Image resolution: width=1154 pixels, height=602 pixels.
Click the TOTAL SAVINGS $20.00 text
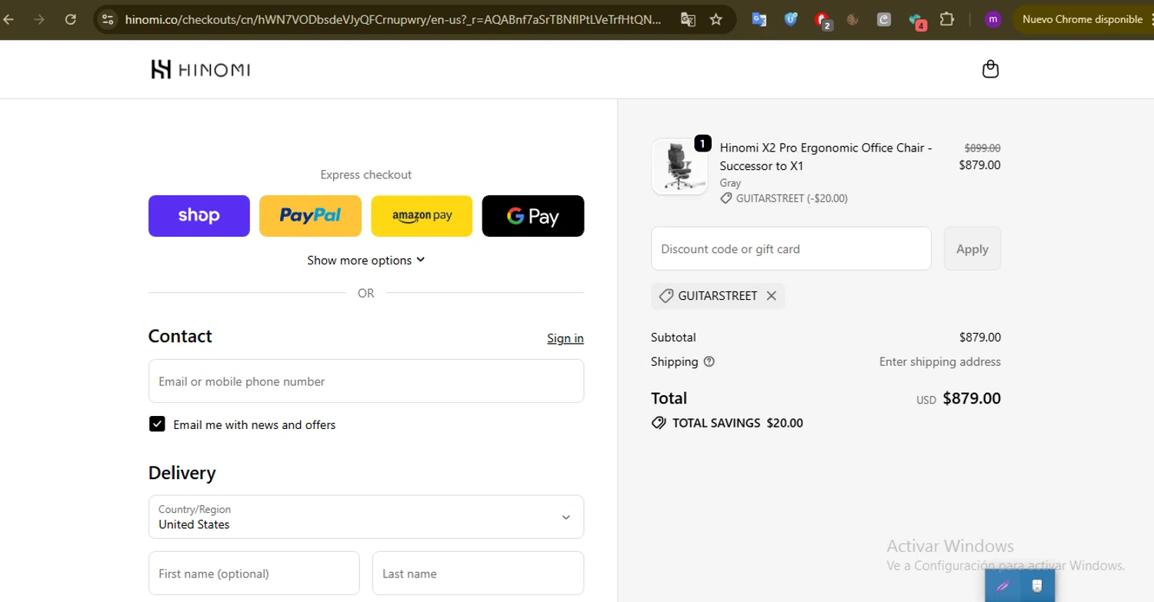(738, 423)
